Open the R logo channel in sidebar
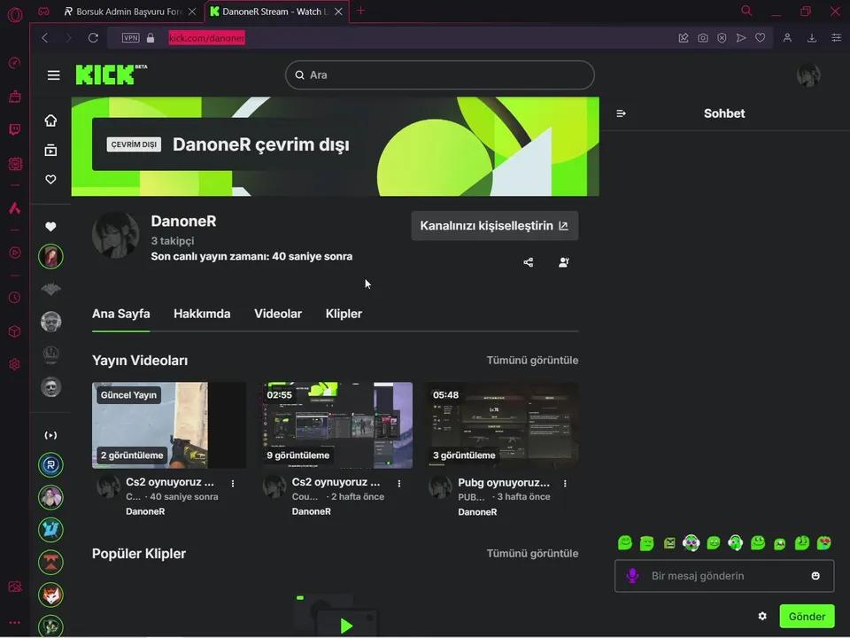This screenshot has height=638, width=850. tap(50, 465)
